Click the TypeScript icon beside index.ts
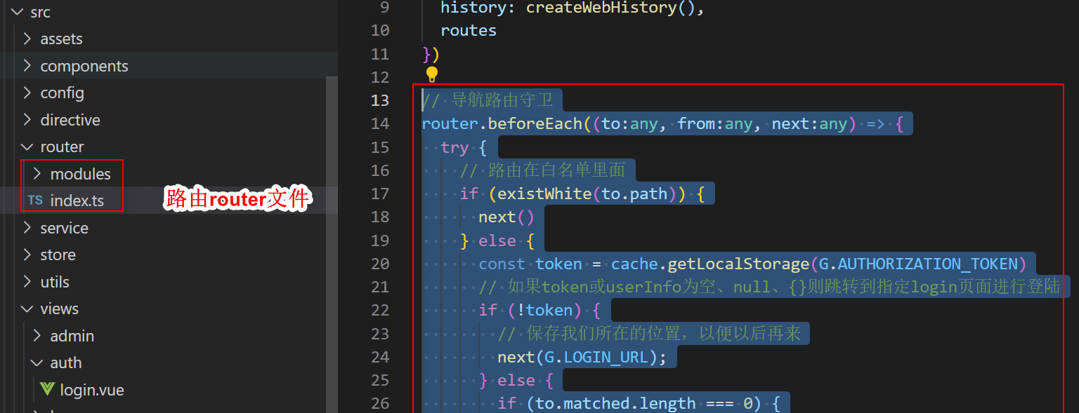The height and width of the screenshot is (413, 1079). click(35, 200)
